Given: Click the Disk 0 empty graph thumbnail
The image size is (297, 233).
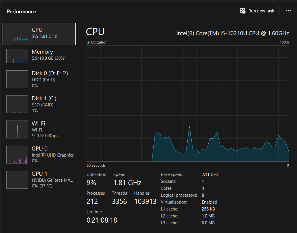Looking at the screenshot, I should pos(17,79).
